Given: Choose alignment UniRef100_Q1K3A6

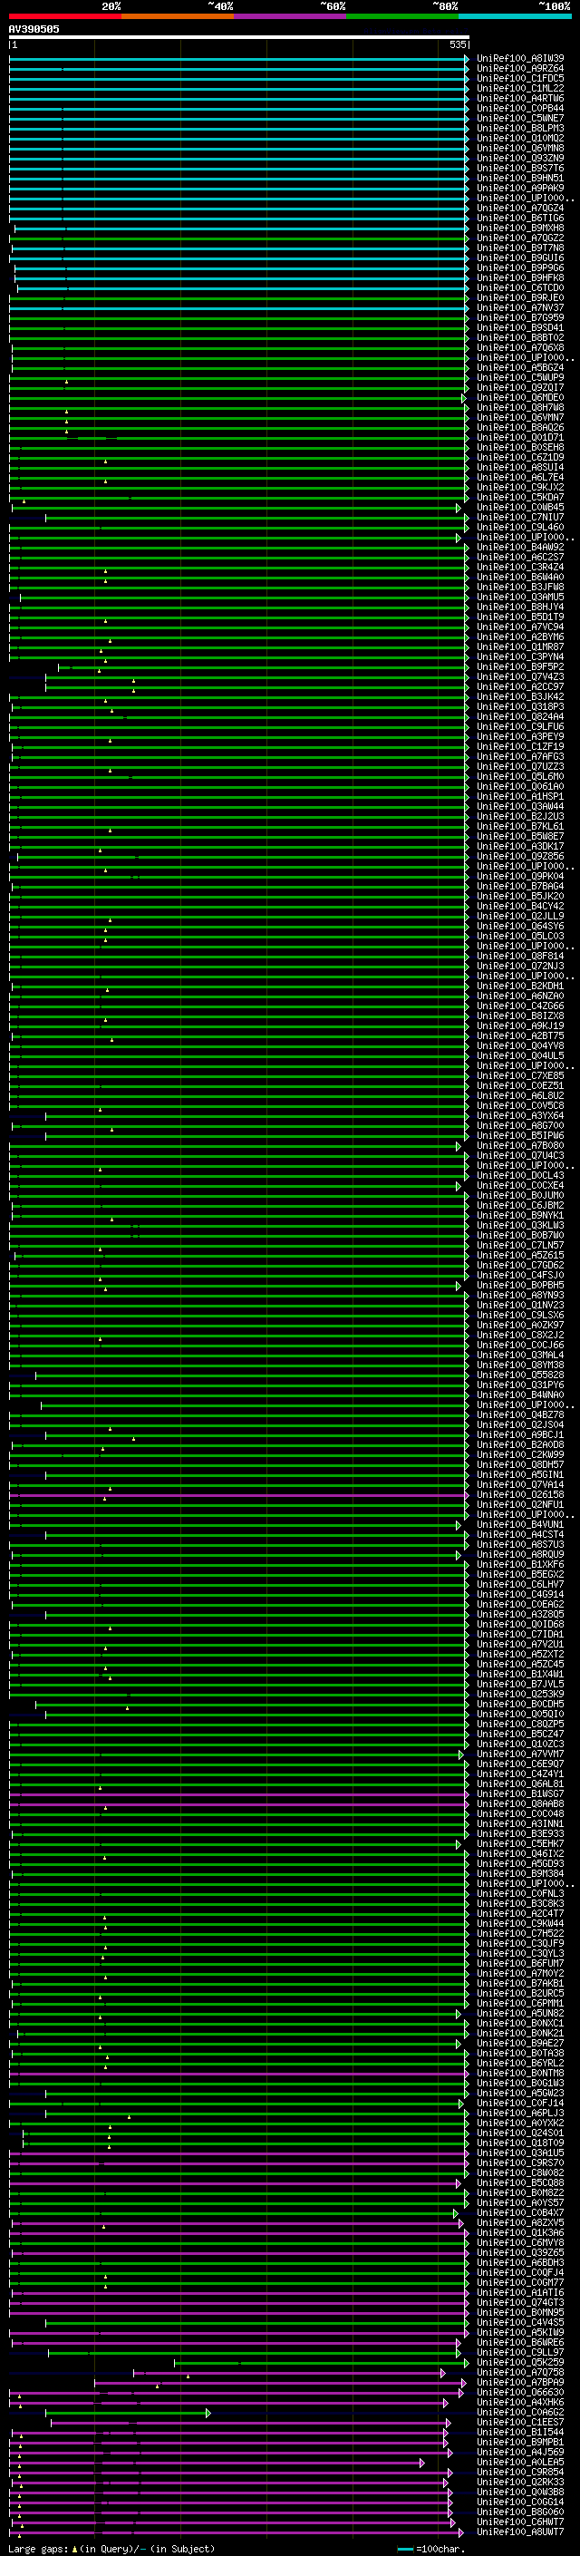Looking at the screenshot, I should (520, 2231).
